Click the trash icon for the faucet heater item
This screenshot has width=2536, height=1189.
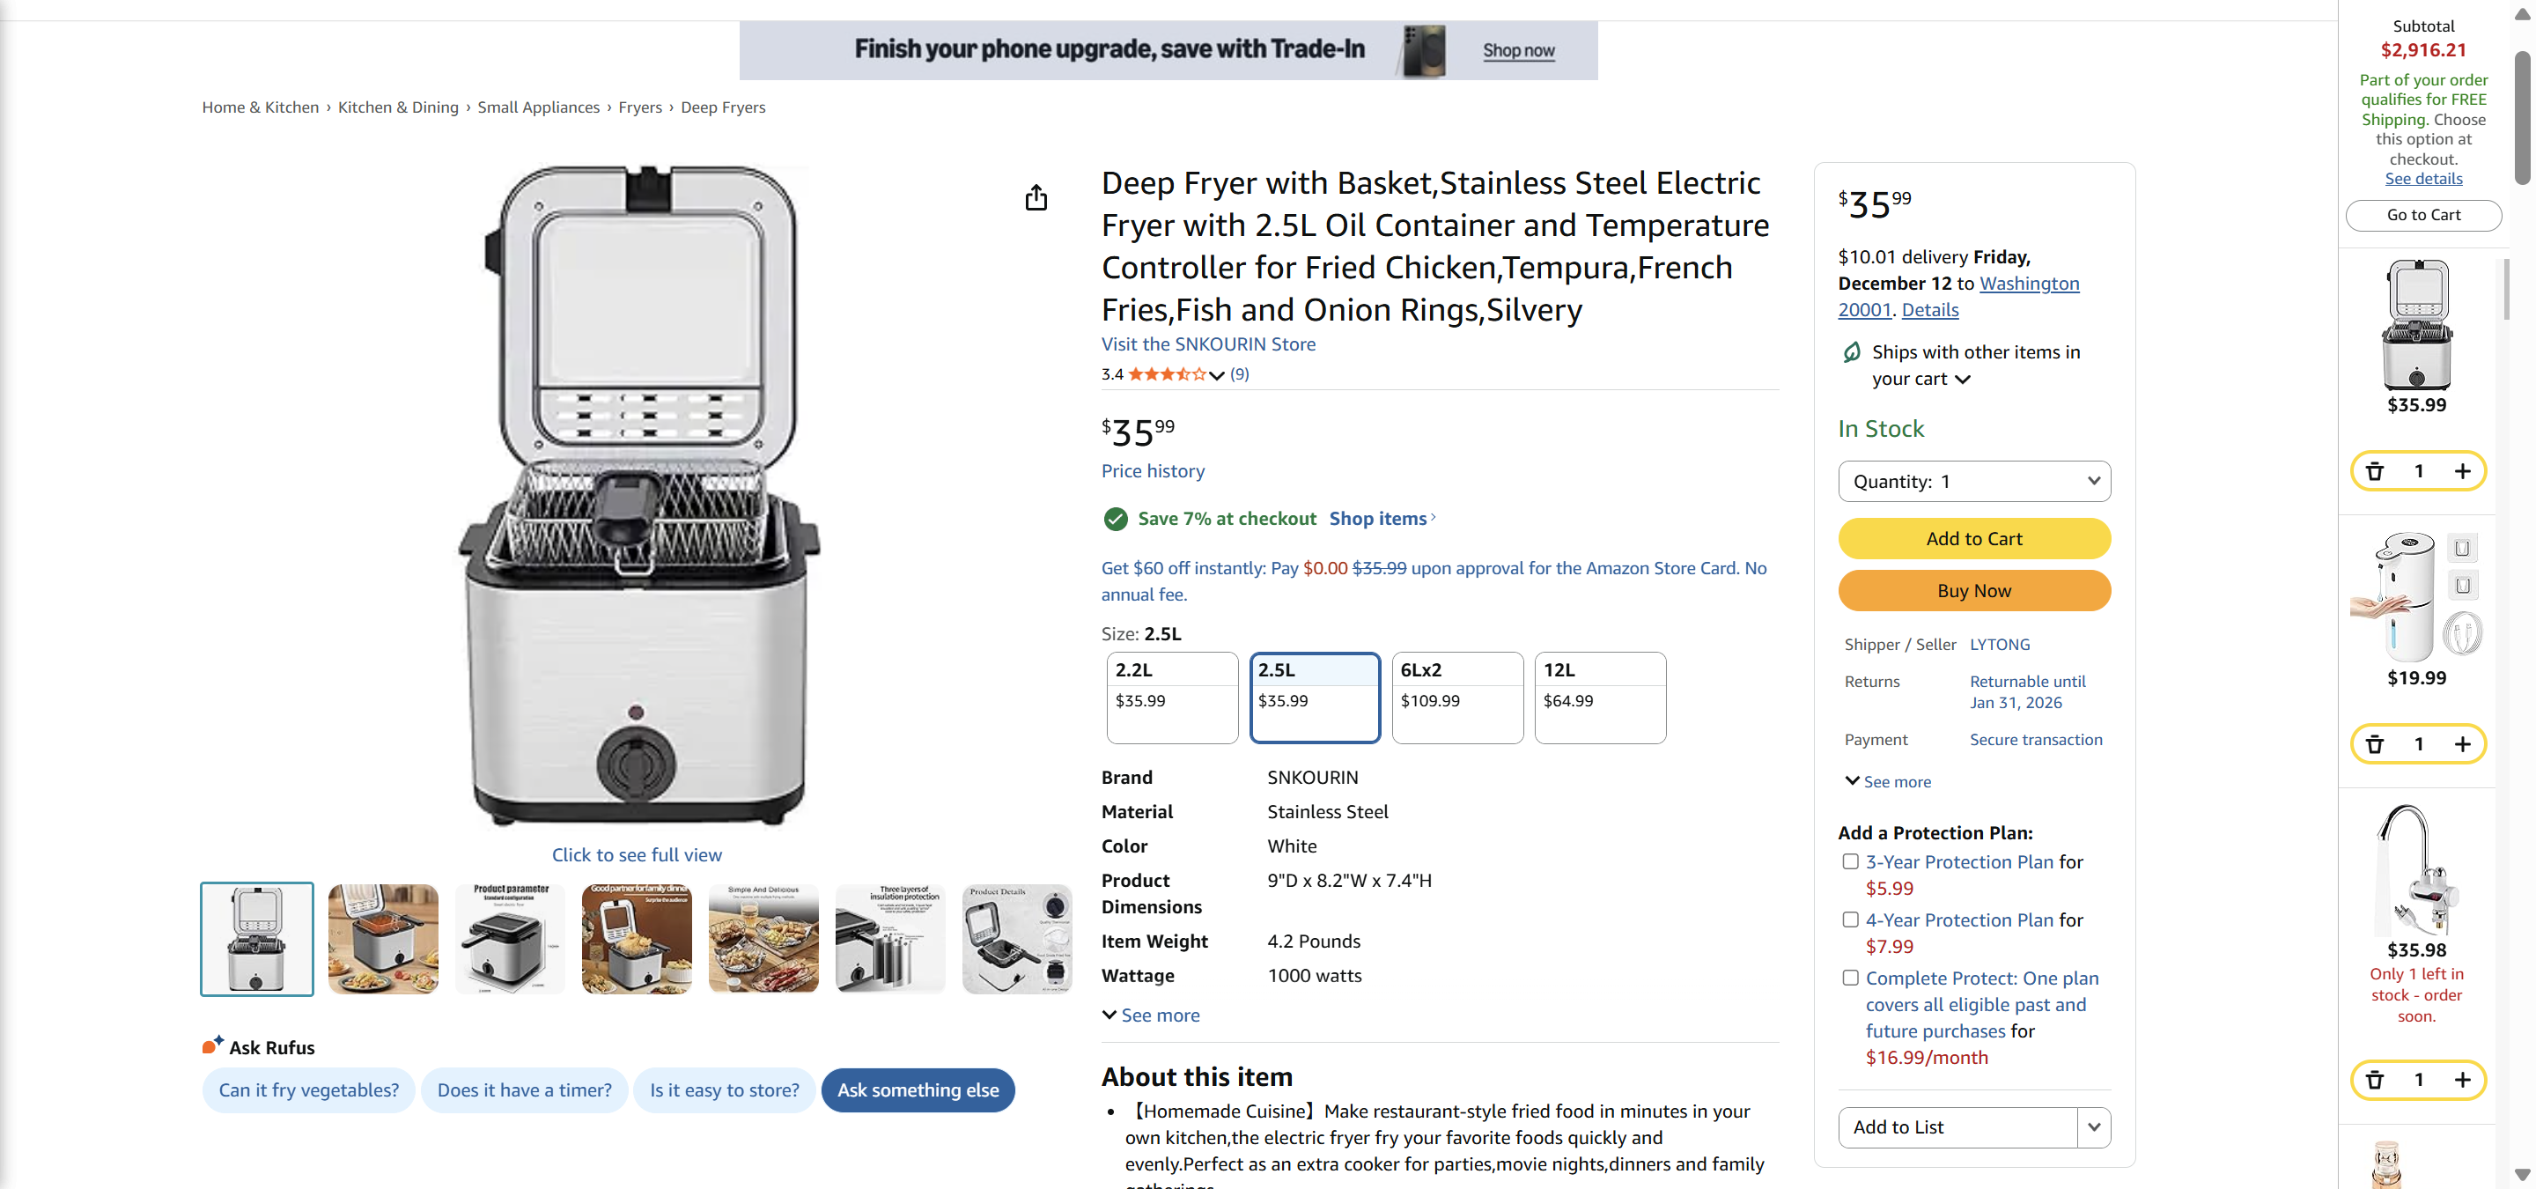(x=2375, y=1080)
